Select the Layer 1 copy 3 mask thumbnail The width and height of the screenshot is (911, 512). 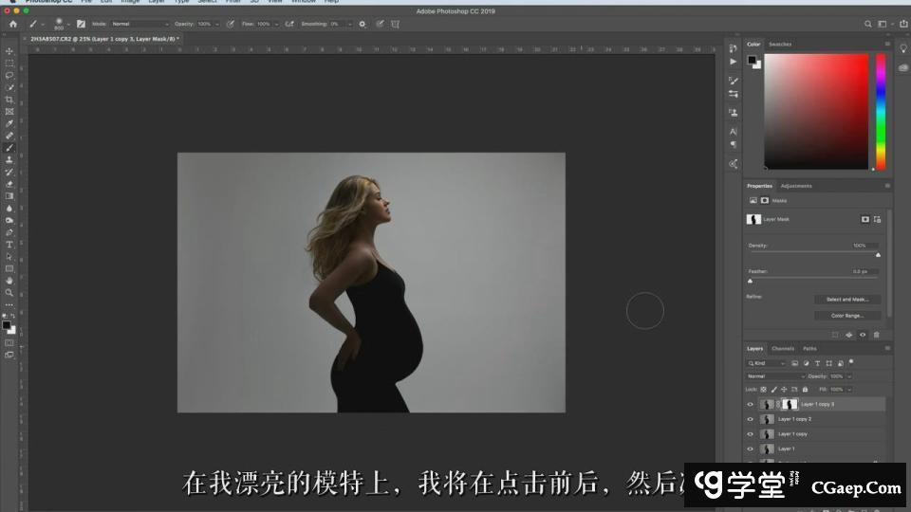point(789,404)
